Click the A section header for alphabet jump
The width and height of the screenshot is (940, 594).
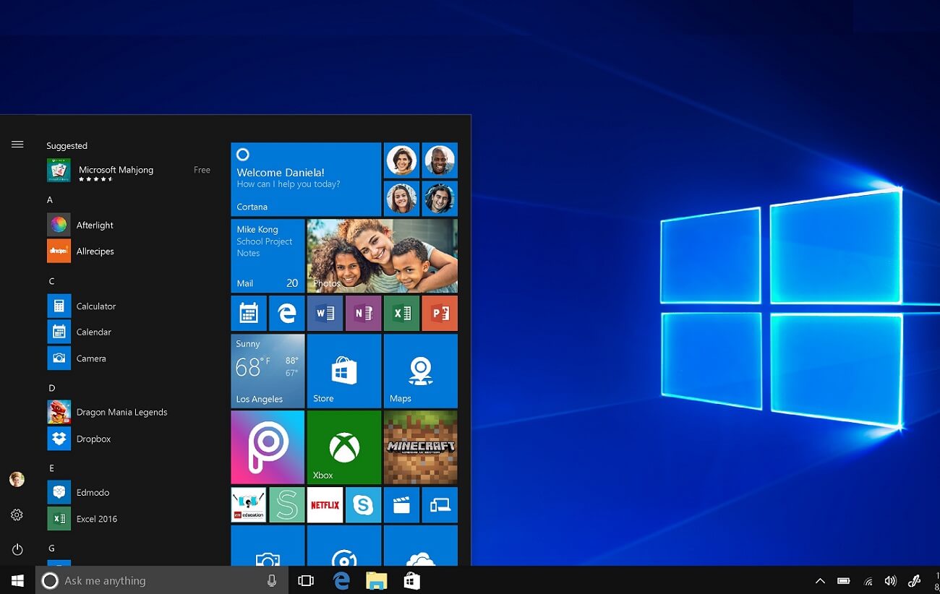pyautogui.click(x=49, y=199)
